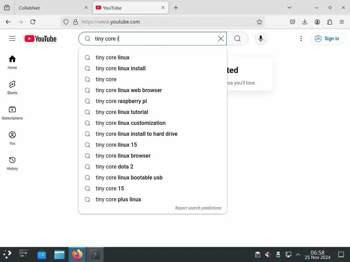Image resolution: width=350 pixels, height=262 pixels.
Task: Open the Firefox application menu
Action: tap(342, 22)
